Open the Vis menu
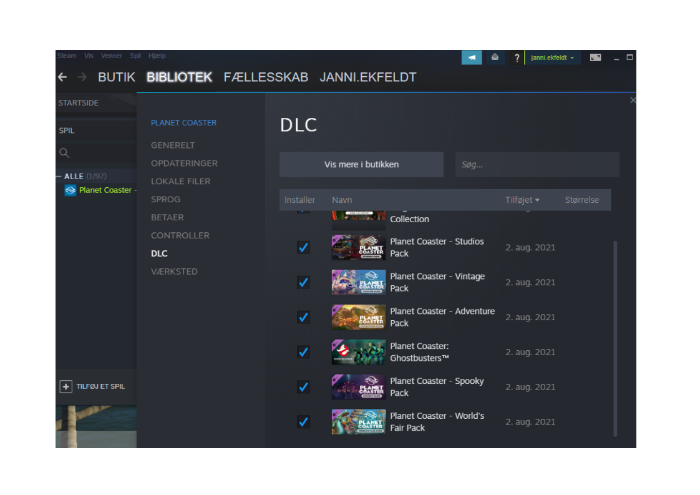The width and height of the screenshot is (700, 495). (x=89, y=56)
